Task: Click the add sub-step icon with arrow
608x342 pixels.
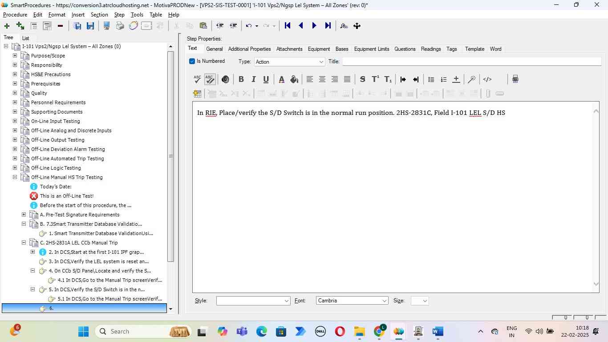Action: (x=20, y=26)
